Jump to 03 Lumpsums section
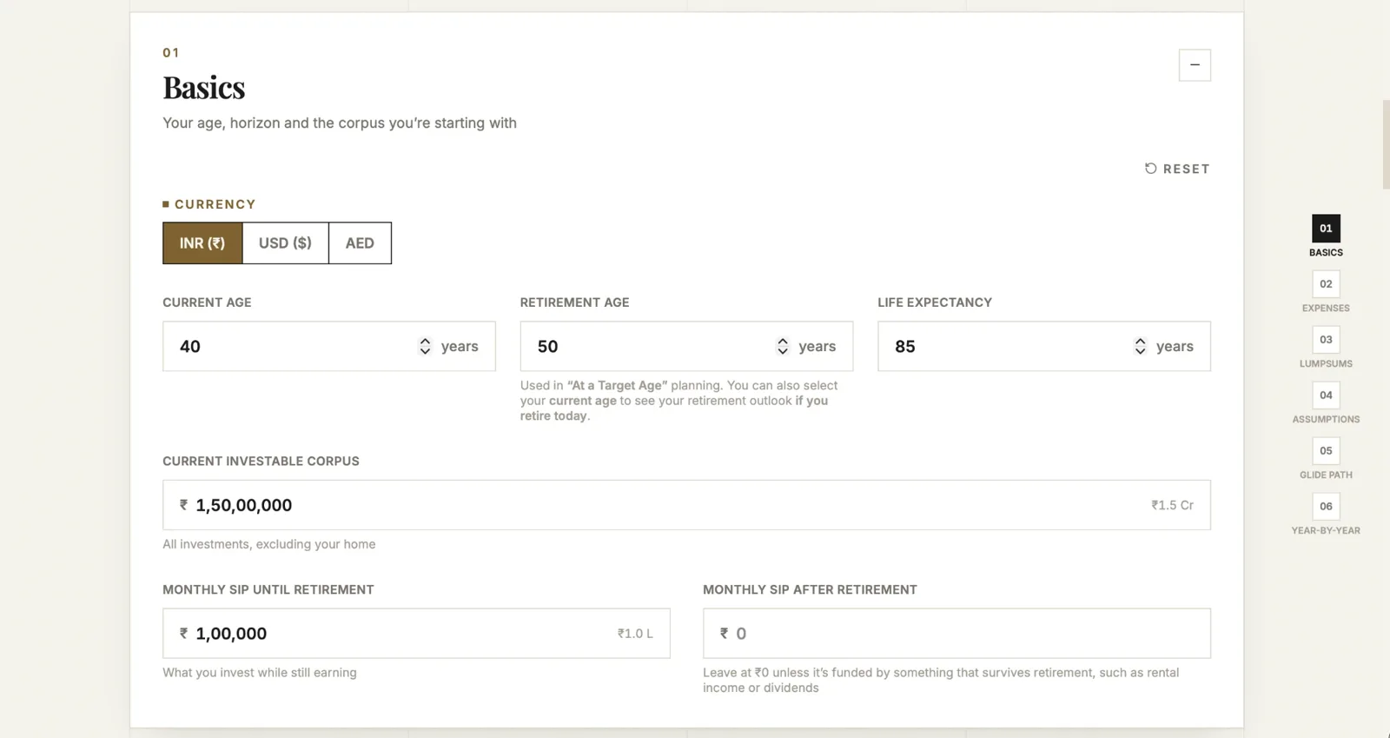1390x738 pixels. (1326, 348)
